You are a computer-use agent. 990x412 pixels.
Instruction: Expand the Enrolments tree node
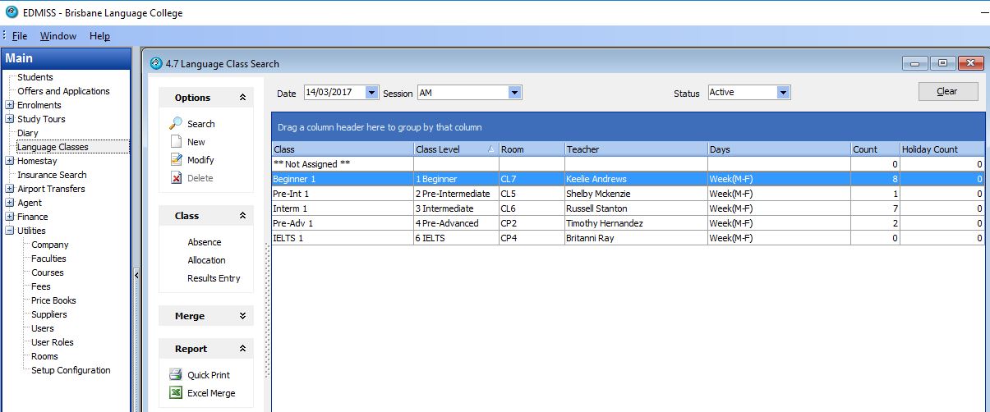(x=10, y=105)
